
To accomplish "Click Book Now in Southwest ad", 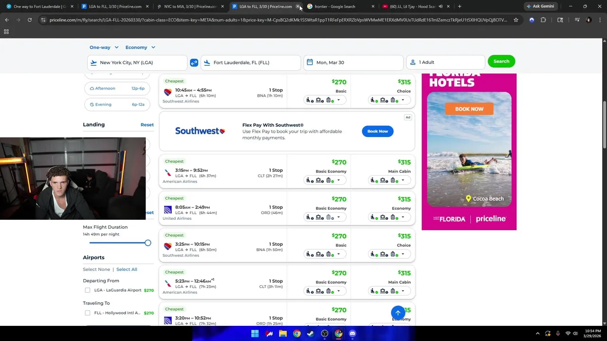I will (377, 131).
